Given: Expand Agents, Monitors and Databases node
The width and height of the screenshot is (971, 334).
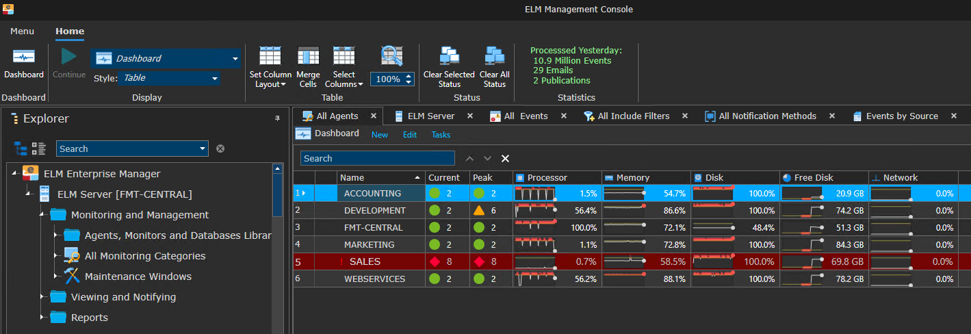Looking at the screenshot, I should pyautogui.click(x=55, y=235).
